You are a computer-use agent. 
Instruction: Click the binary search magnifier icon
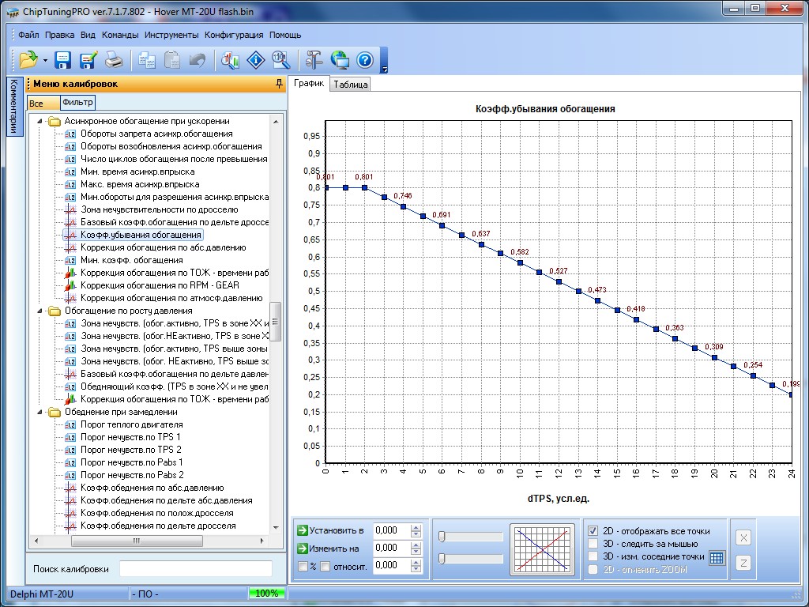tap(280, 59)
